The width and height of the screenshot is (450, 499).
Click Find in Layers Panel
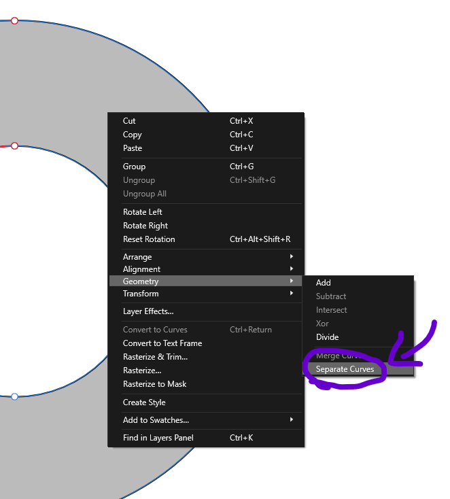coord(158,438)
